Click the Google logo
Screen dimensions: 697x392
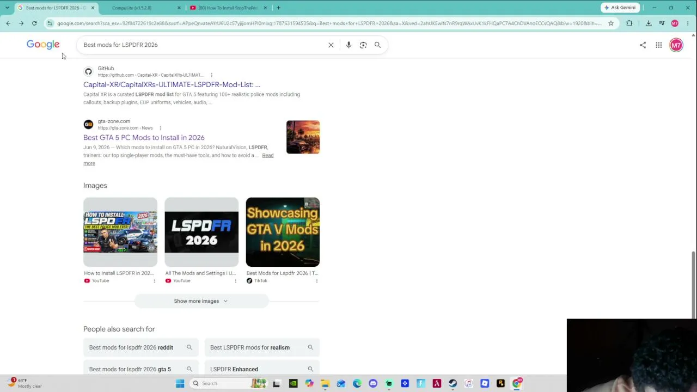tap(43, 45)
